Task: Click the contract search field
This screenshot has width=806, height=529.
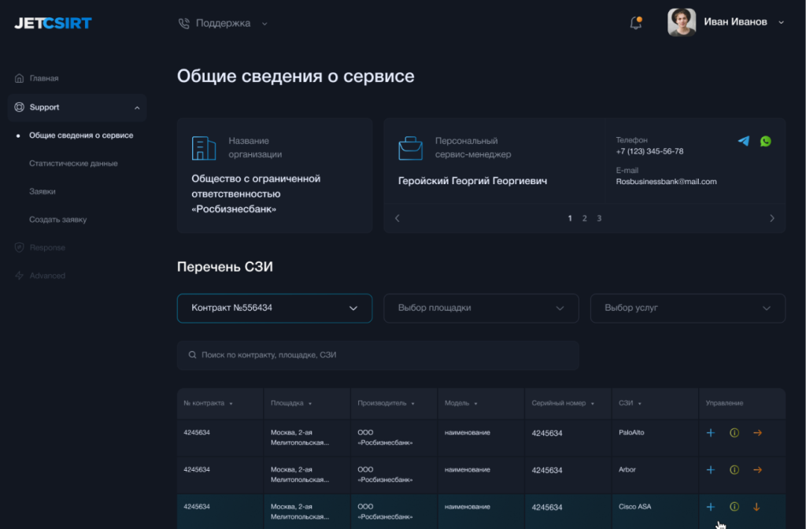Action: pos(378,355)
